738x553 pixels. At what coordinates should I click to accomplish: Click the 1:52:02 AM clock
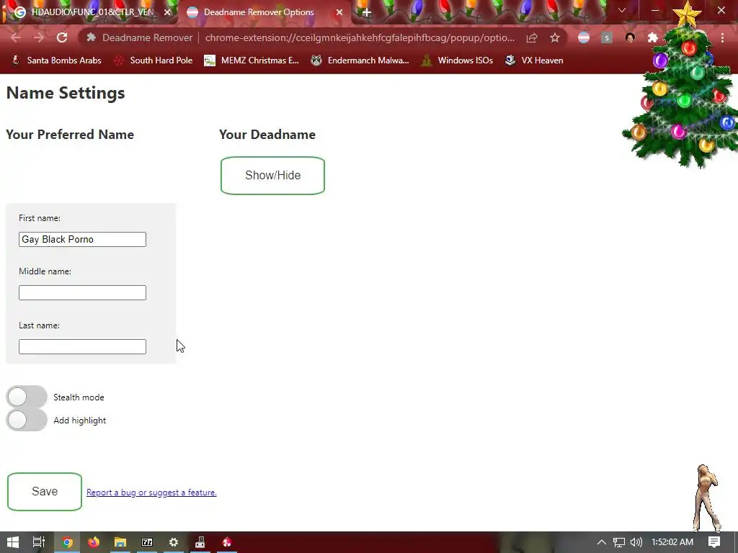[x=672, y=542]
